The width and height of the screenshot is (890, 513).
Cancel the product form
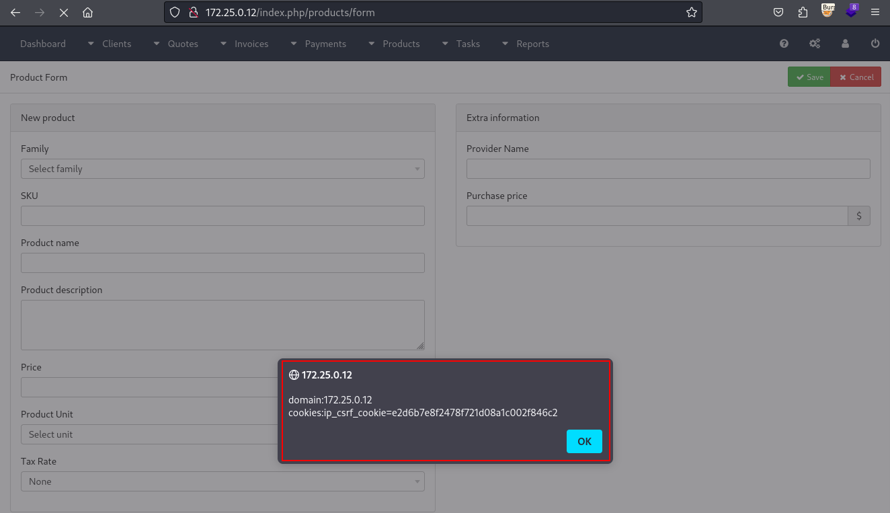pos(855,77)
